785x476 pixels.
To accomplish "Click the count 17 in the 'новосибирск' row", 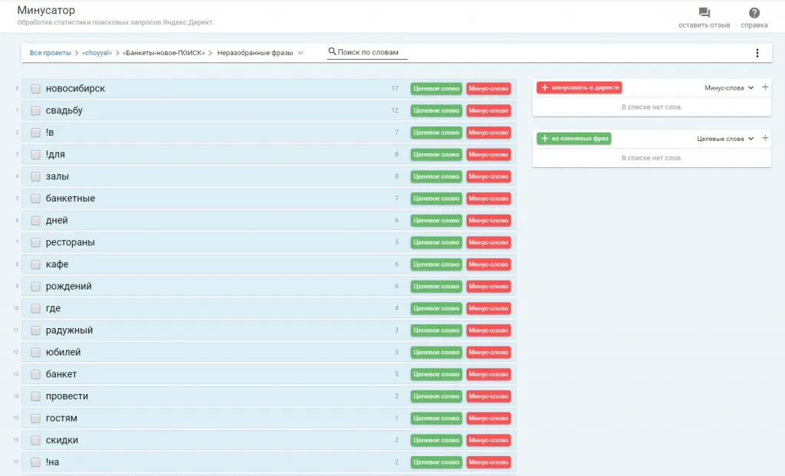I will 395,89.
